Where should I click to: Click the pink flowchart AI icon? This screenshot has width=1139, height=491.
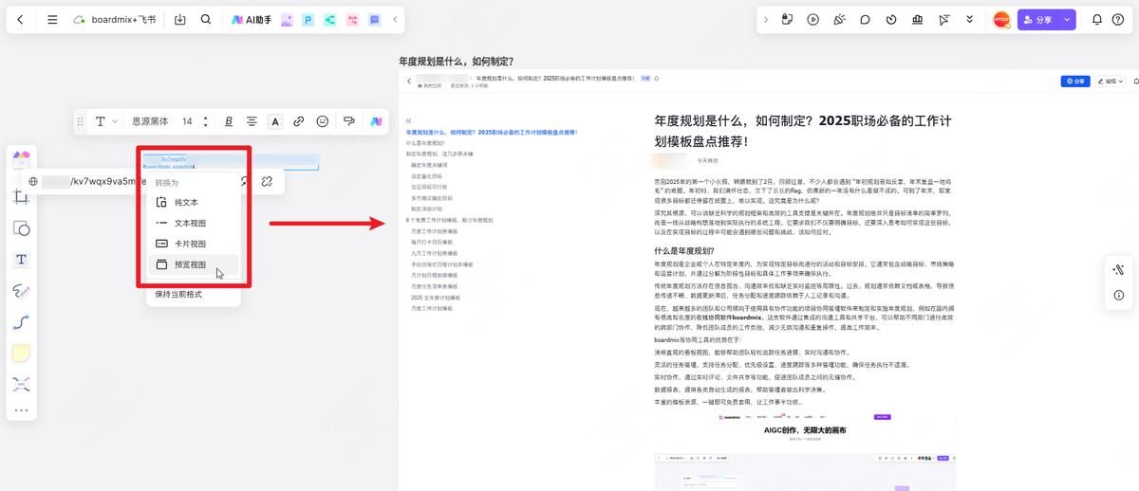click(x=352, y=19)
